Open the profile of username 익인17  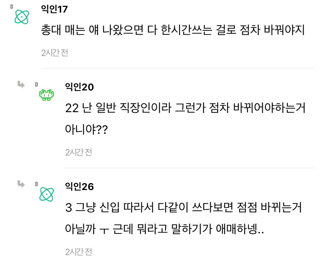click(x=54, y=9)
